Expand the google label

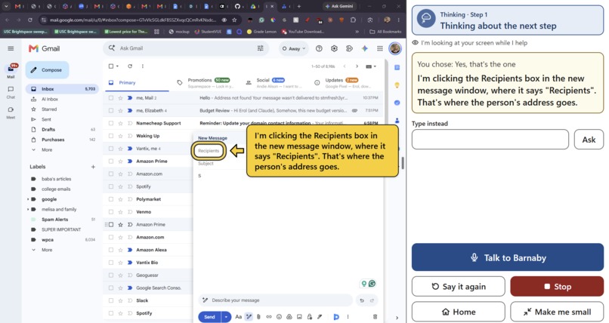click(28, 199)
